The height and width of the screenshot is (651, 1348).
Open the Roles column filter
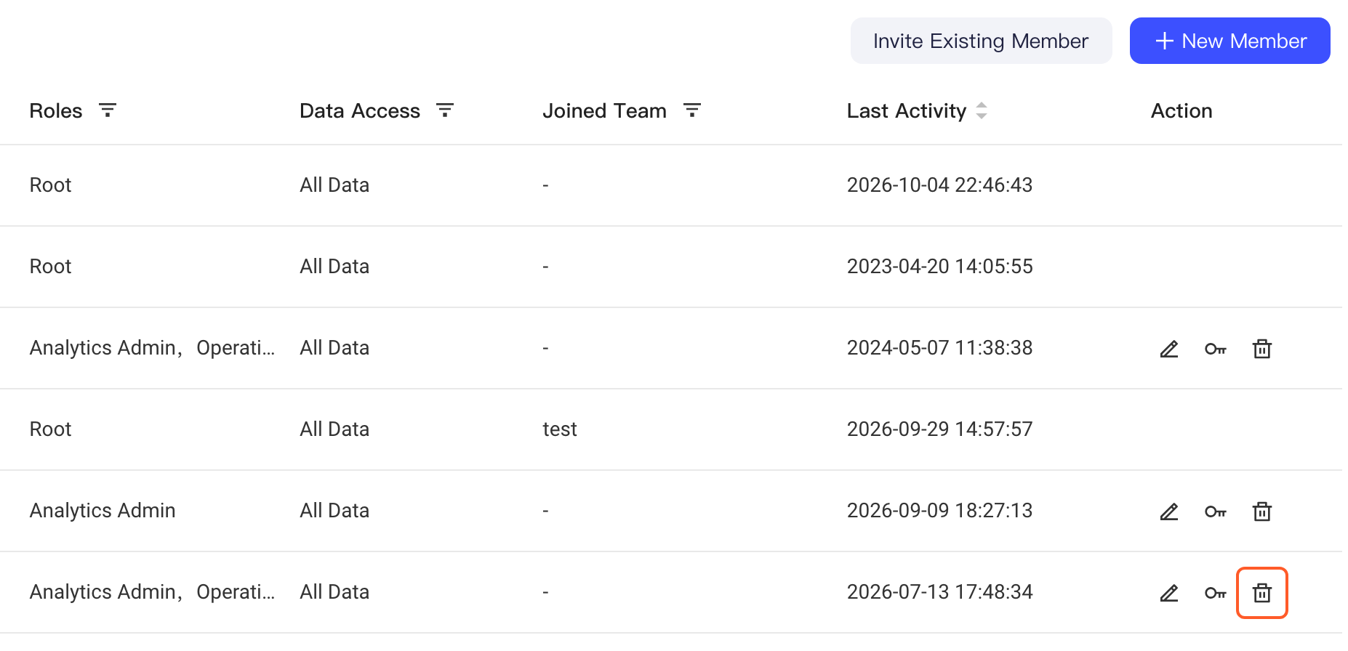point(108,110)
